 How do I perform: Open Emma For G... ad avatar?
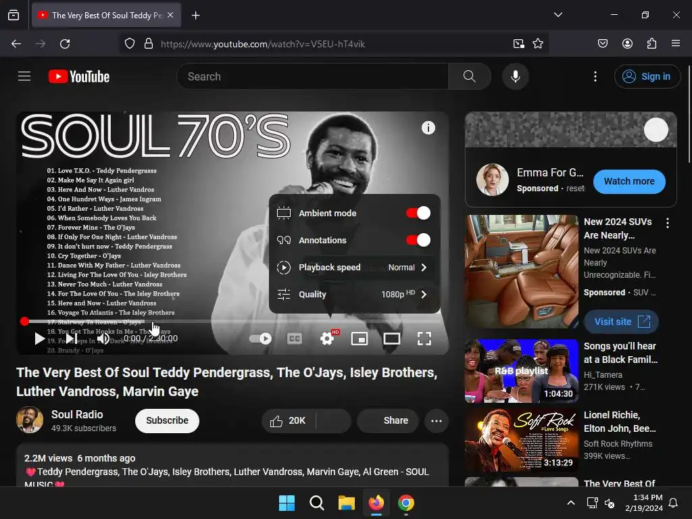(x=493, y=180)
